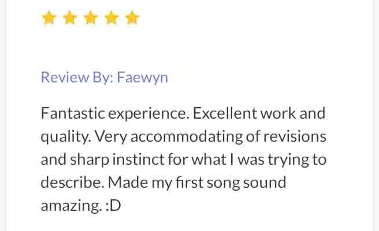Click the words 'Review By:' in the link

[x=77, y=78]
